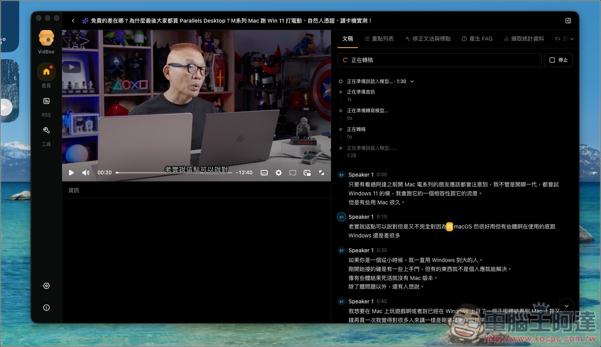
Task: Mute the video volume speaker icon
Action: 86,173
